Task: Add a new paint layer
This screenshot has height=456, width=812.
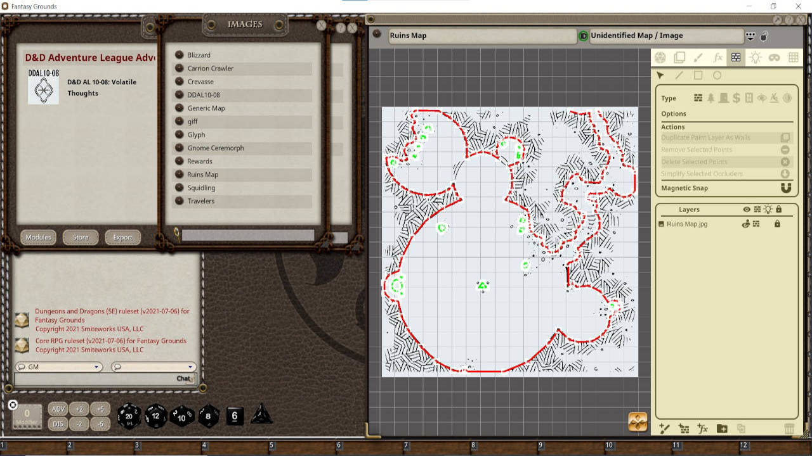Action: pyautogui.click(x=665, y=429)
